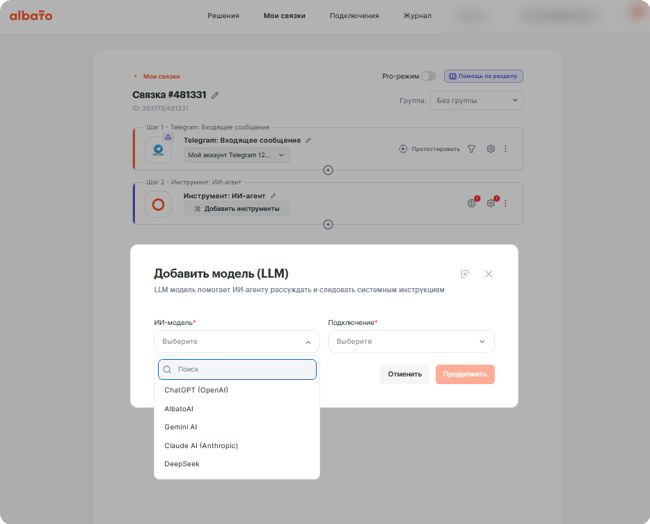Rename Инструмент: ИИ-агент pencil icon
This screenshot has height=524, width=650.
click(x=273, y=196)
